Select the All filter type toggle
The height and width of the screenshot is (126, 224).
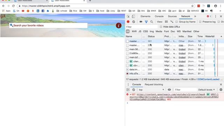pyautogui.click(x=128, y=31)
